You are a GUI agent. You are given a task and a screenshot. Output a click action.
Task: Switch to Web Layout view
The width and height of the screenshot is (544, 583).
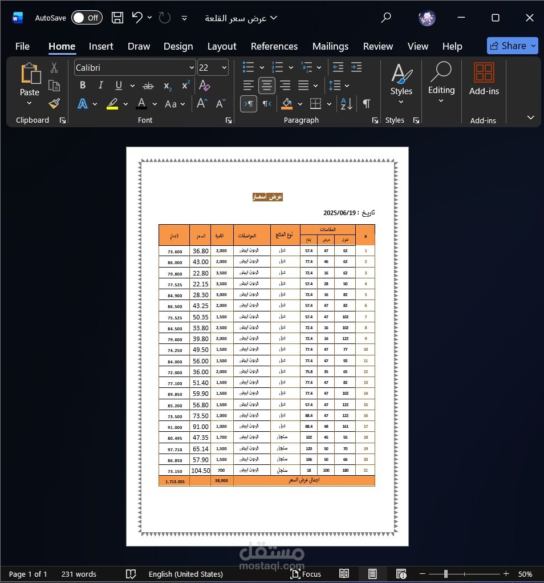[x=401, y=574]
